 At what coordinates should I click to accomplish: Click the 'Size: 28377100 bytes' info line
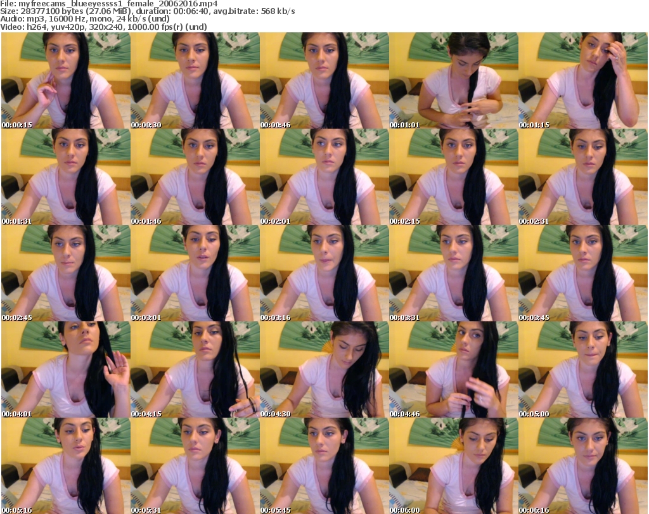pyautogui.click(x=148, y=11)
